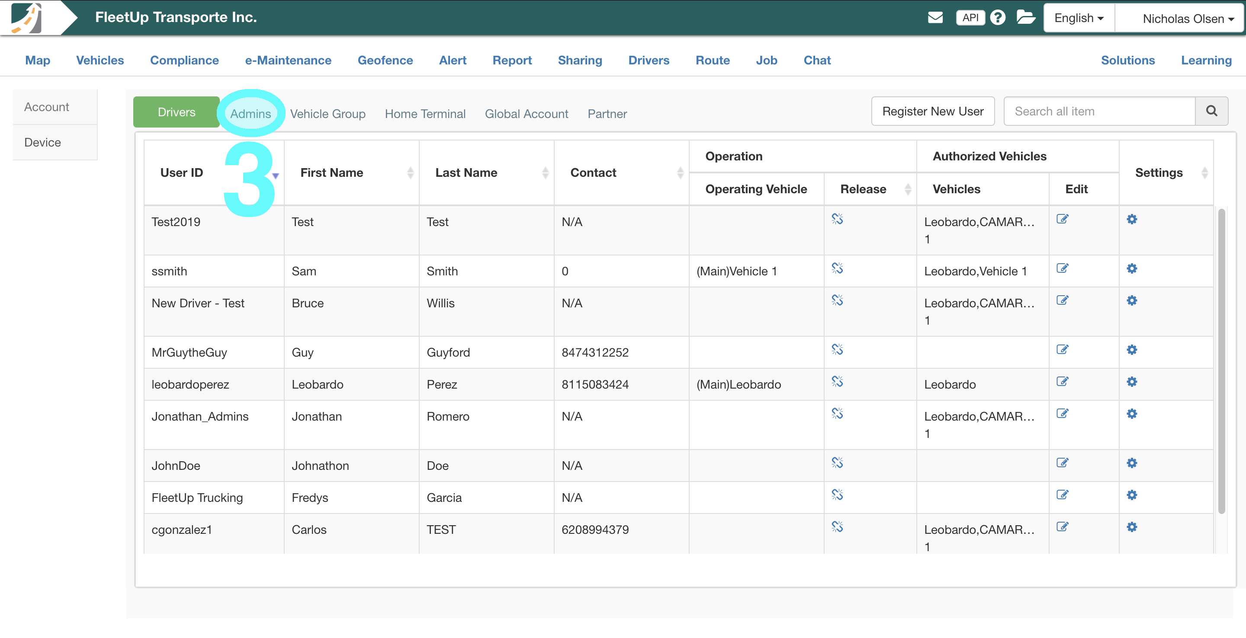Image resolution: width=1246 pixels, height=638 pixels.
Task: Click Register New User button
Action: pyautogui.click(x=933, y=111)
